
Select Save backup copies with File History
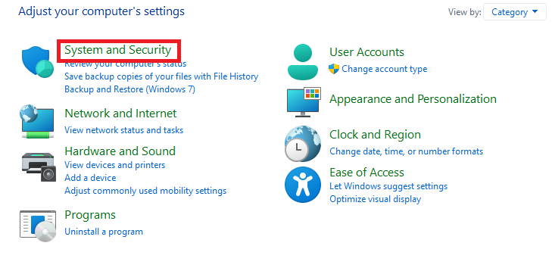pyautogui.click(x=161, y=76)
